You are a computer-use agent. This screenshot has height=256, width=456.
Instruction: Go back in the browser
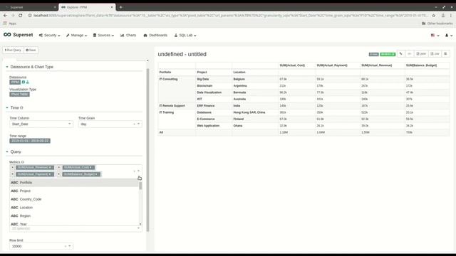5,16
